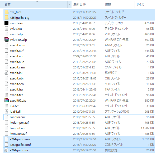Click the lwinput.aui file icon
This screenshot has height=155, width=161.
coord(7,128)
